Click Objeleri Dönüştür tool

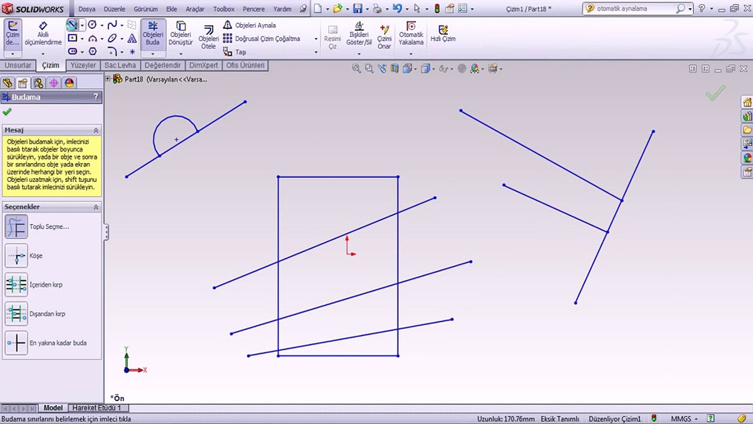180,34
